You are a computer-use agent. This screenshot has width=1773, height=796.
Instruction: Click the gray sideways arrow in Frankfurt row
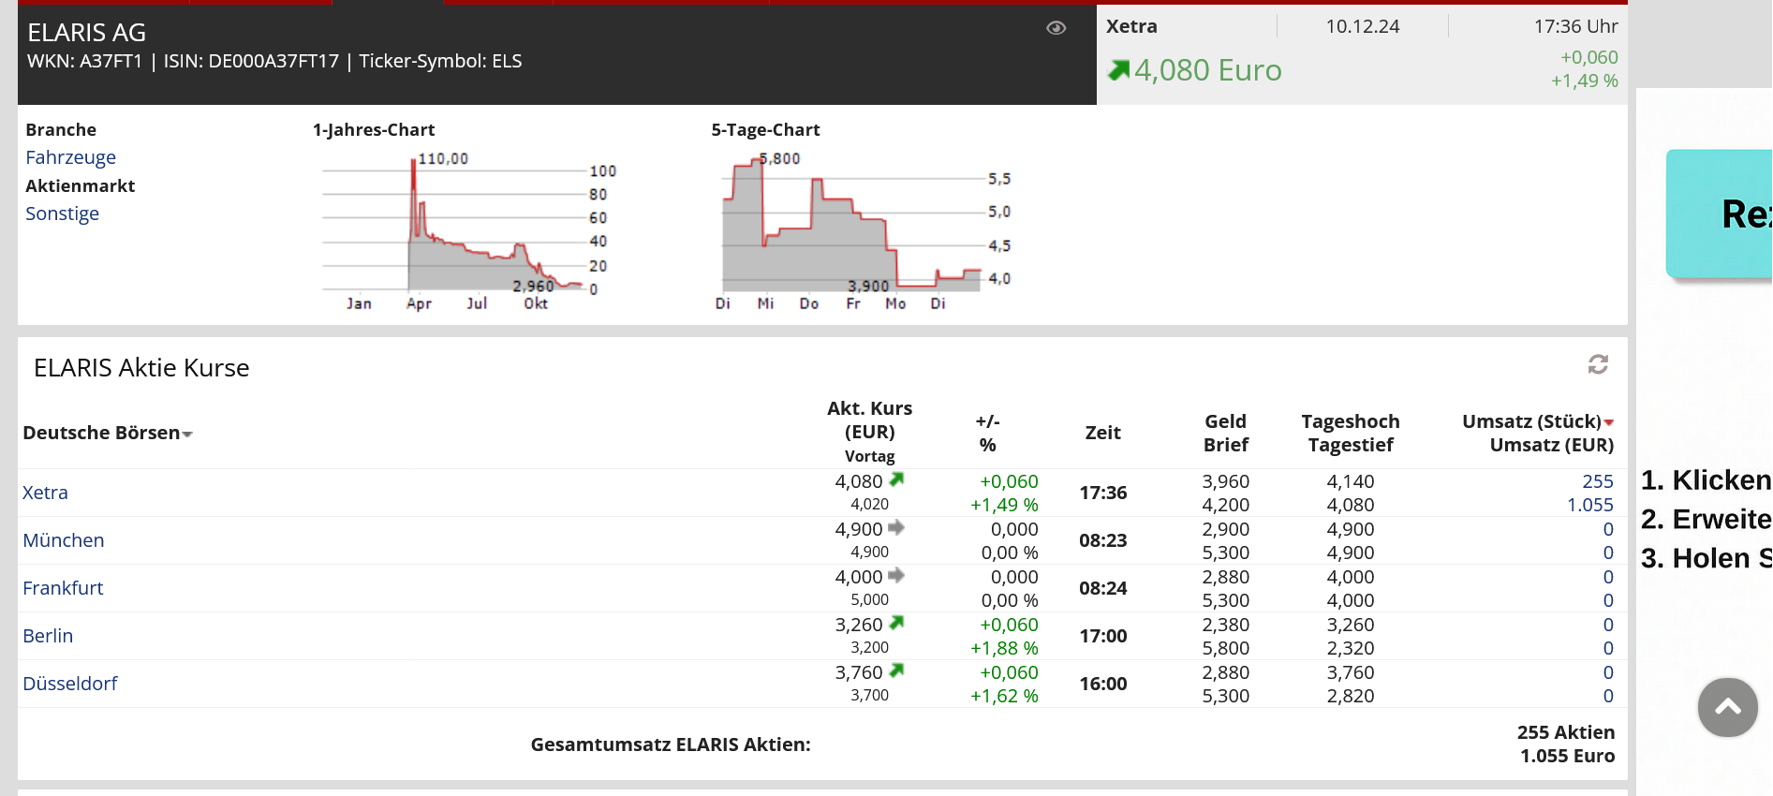pos(896,576)
